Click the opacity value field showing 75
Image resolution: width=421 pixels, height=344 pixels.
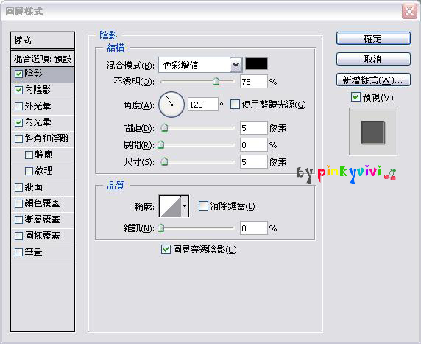point(254,82)
